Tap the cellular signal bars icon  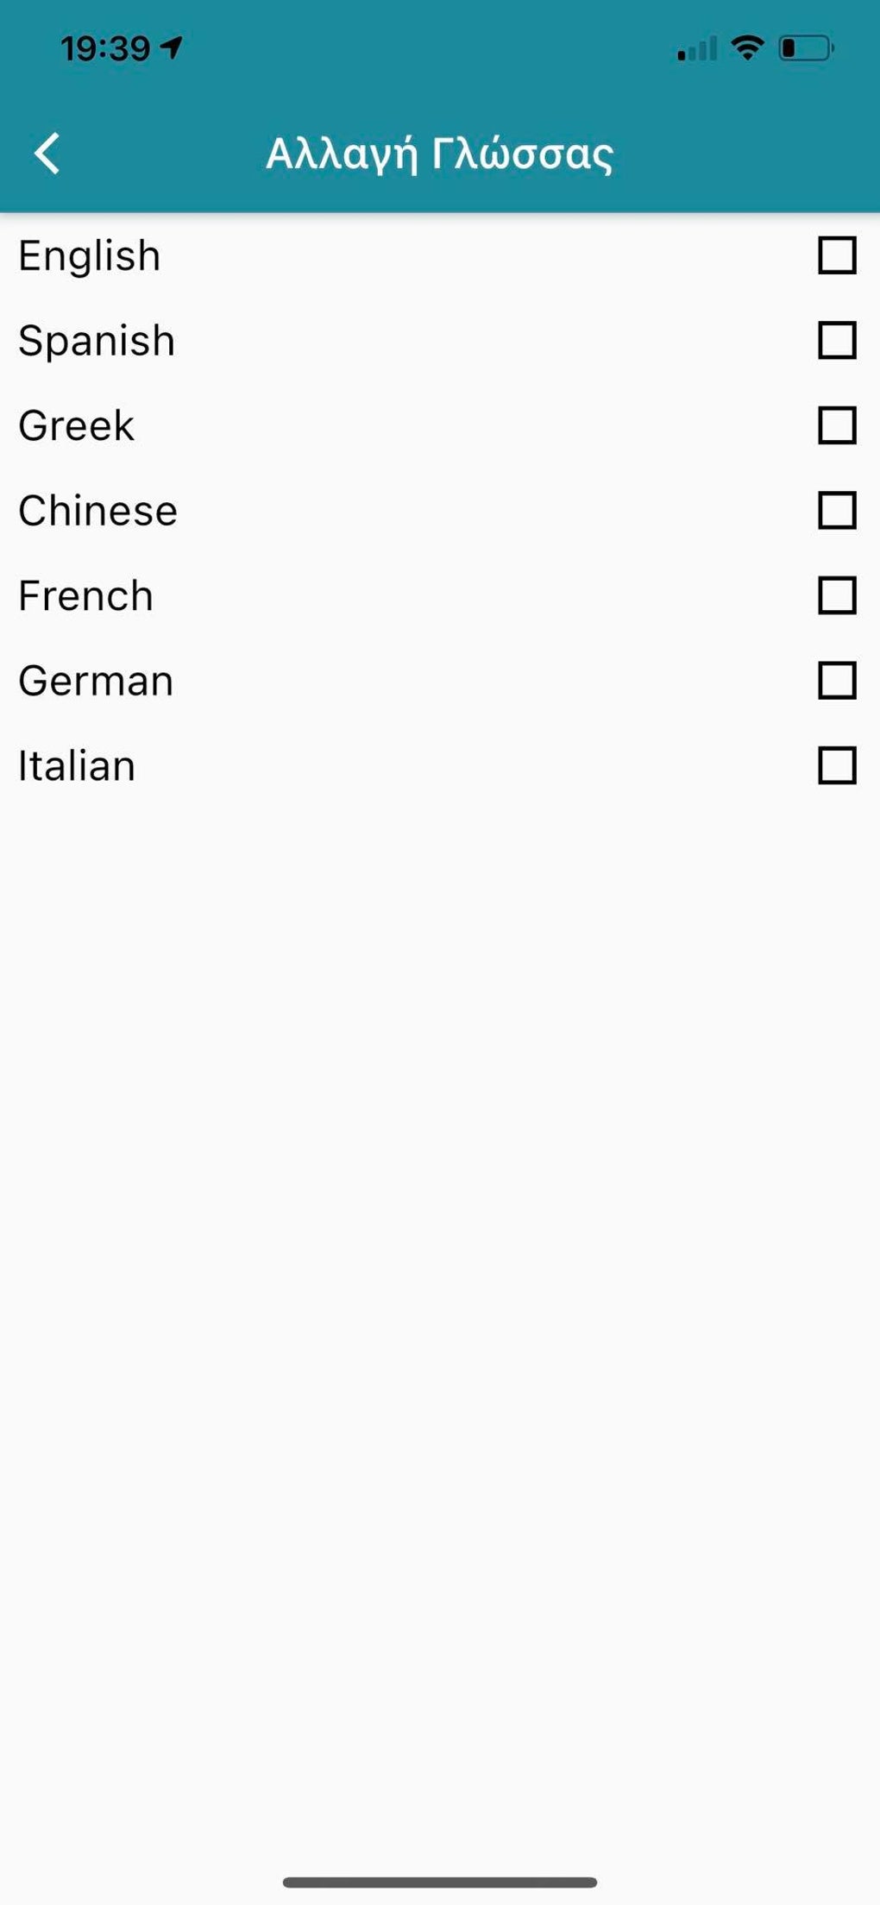tap(697, 49)
